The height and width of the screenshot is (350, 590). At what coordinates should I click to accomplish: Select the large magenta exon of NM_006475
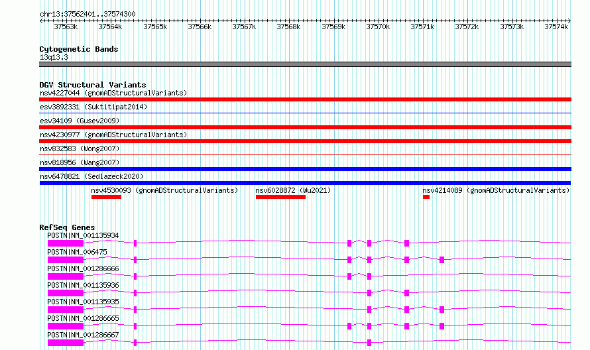point(66,260)
